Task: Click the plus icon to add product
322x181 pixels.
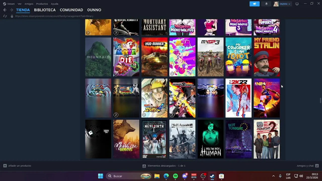Action: click(x=5, y=166)
